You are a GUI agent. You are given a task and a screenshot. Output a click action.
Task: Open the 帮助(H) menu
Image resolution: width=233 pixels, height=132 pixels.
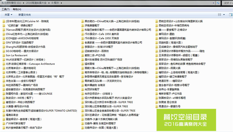17,9
